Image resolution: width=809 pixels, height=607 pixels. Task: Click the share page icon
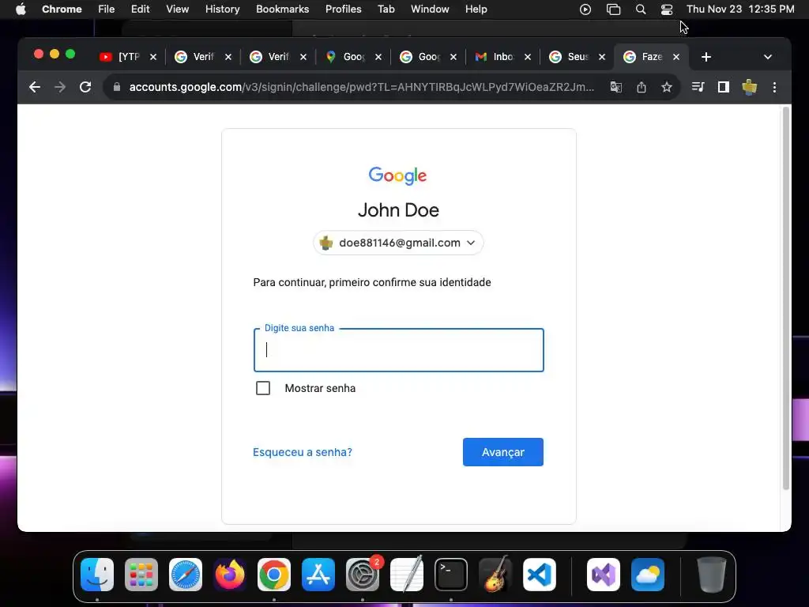(x=642, y=87)
